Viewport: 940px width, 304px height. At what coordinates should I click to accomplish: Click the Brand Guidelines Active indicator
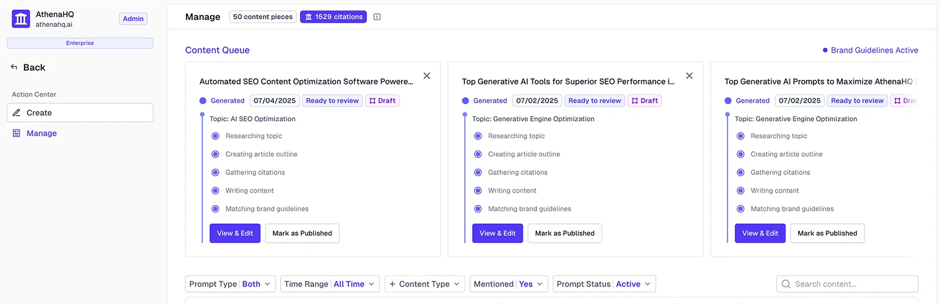tap(870, 50)
